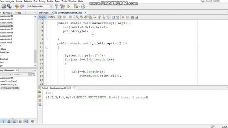Image resolution: width=228 pixels, height=128 pixels.
Task: Click the Shift Line Left editor icon
Action: (113, 17)
